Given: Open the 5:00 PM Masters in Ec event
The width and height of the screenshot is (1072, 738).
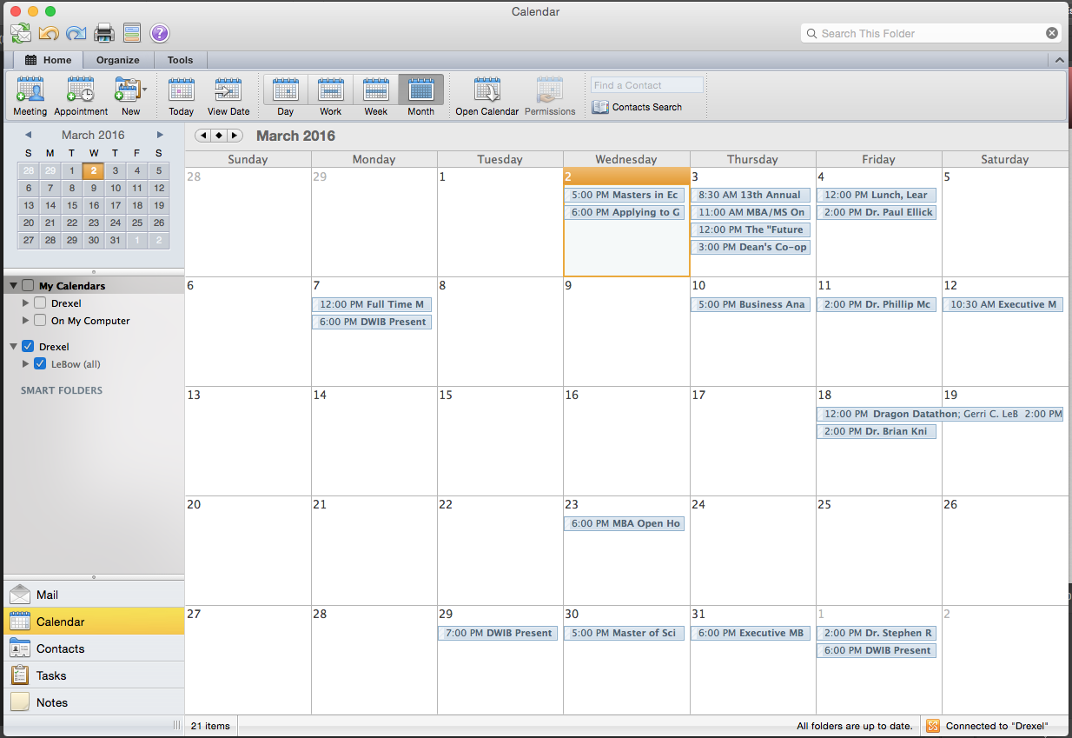Looking at the screenshot, I should [x=625, y=195].
